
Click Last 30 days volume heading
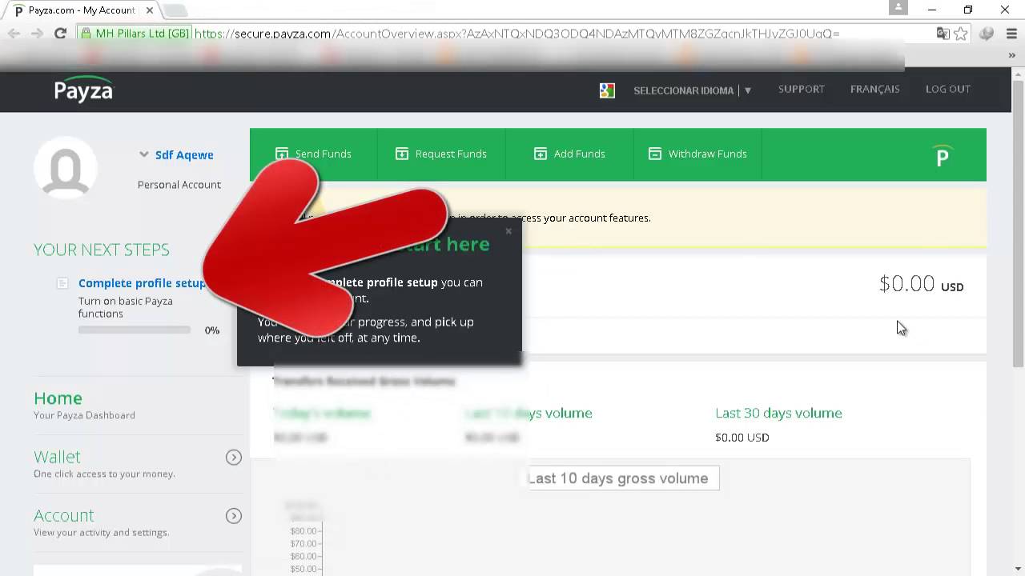[778, 414]
